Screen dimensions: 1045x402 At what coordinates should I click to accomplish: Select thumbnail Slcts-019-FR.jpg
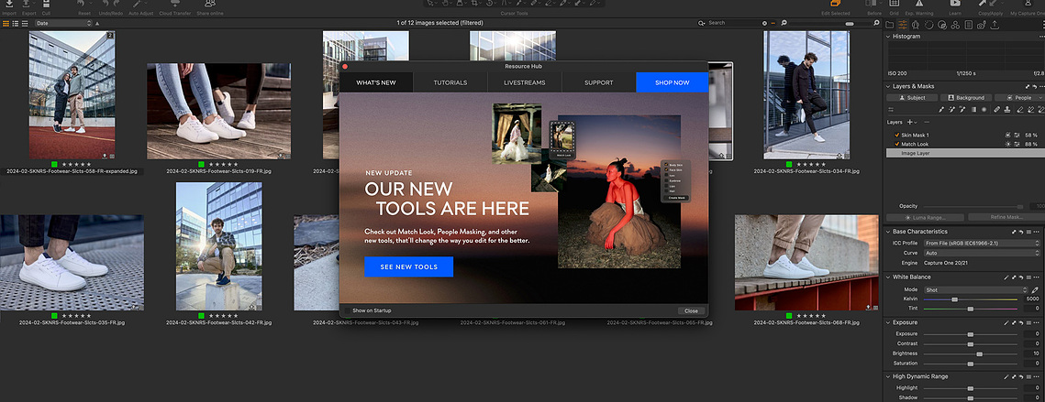point(218,111)
